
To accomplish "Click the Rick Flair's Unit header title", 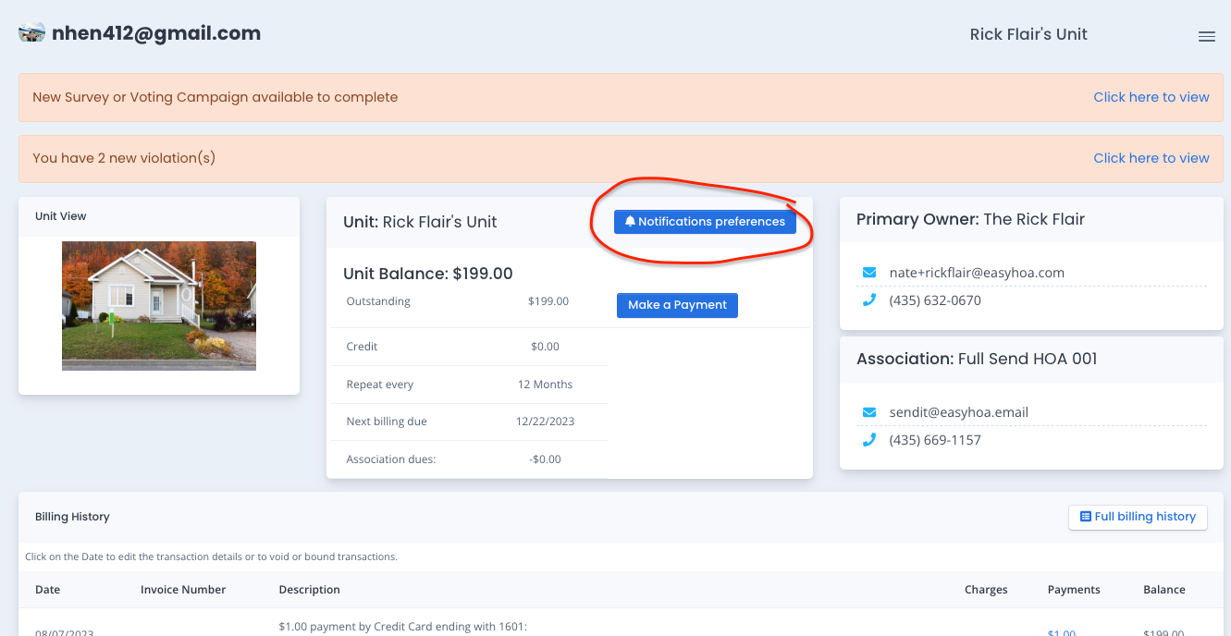I will click(x=1028, y=34).
